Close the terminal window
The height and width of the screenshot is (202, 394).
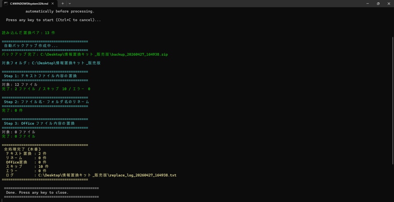(x=389, y=3)
